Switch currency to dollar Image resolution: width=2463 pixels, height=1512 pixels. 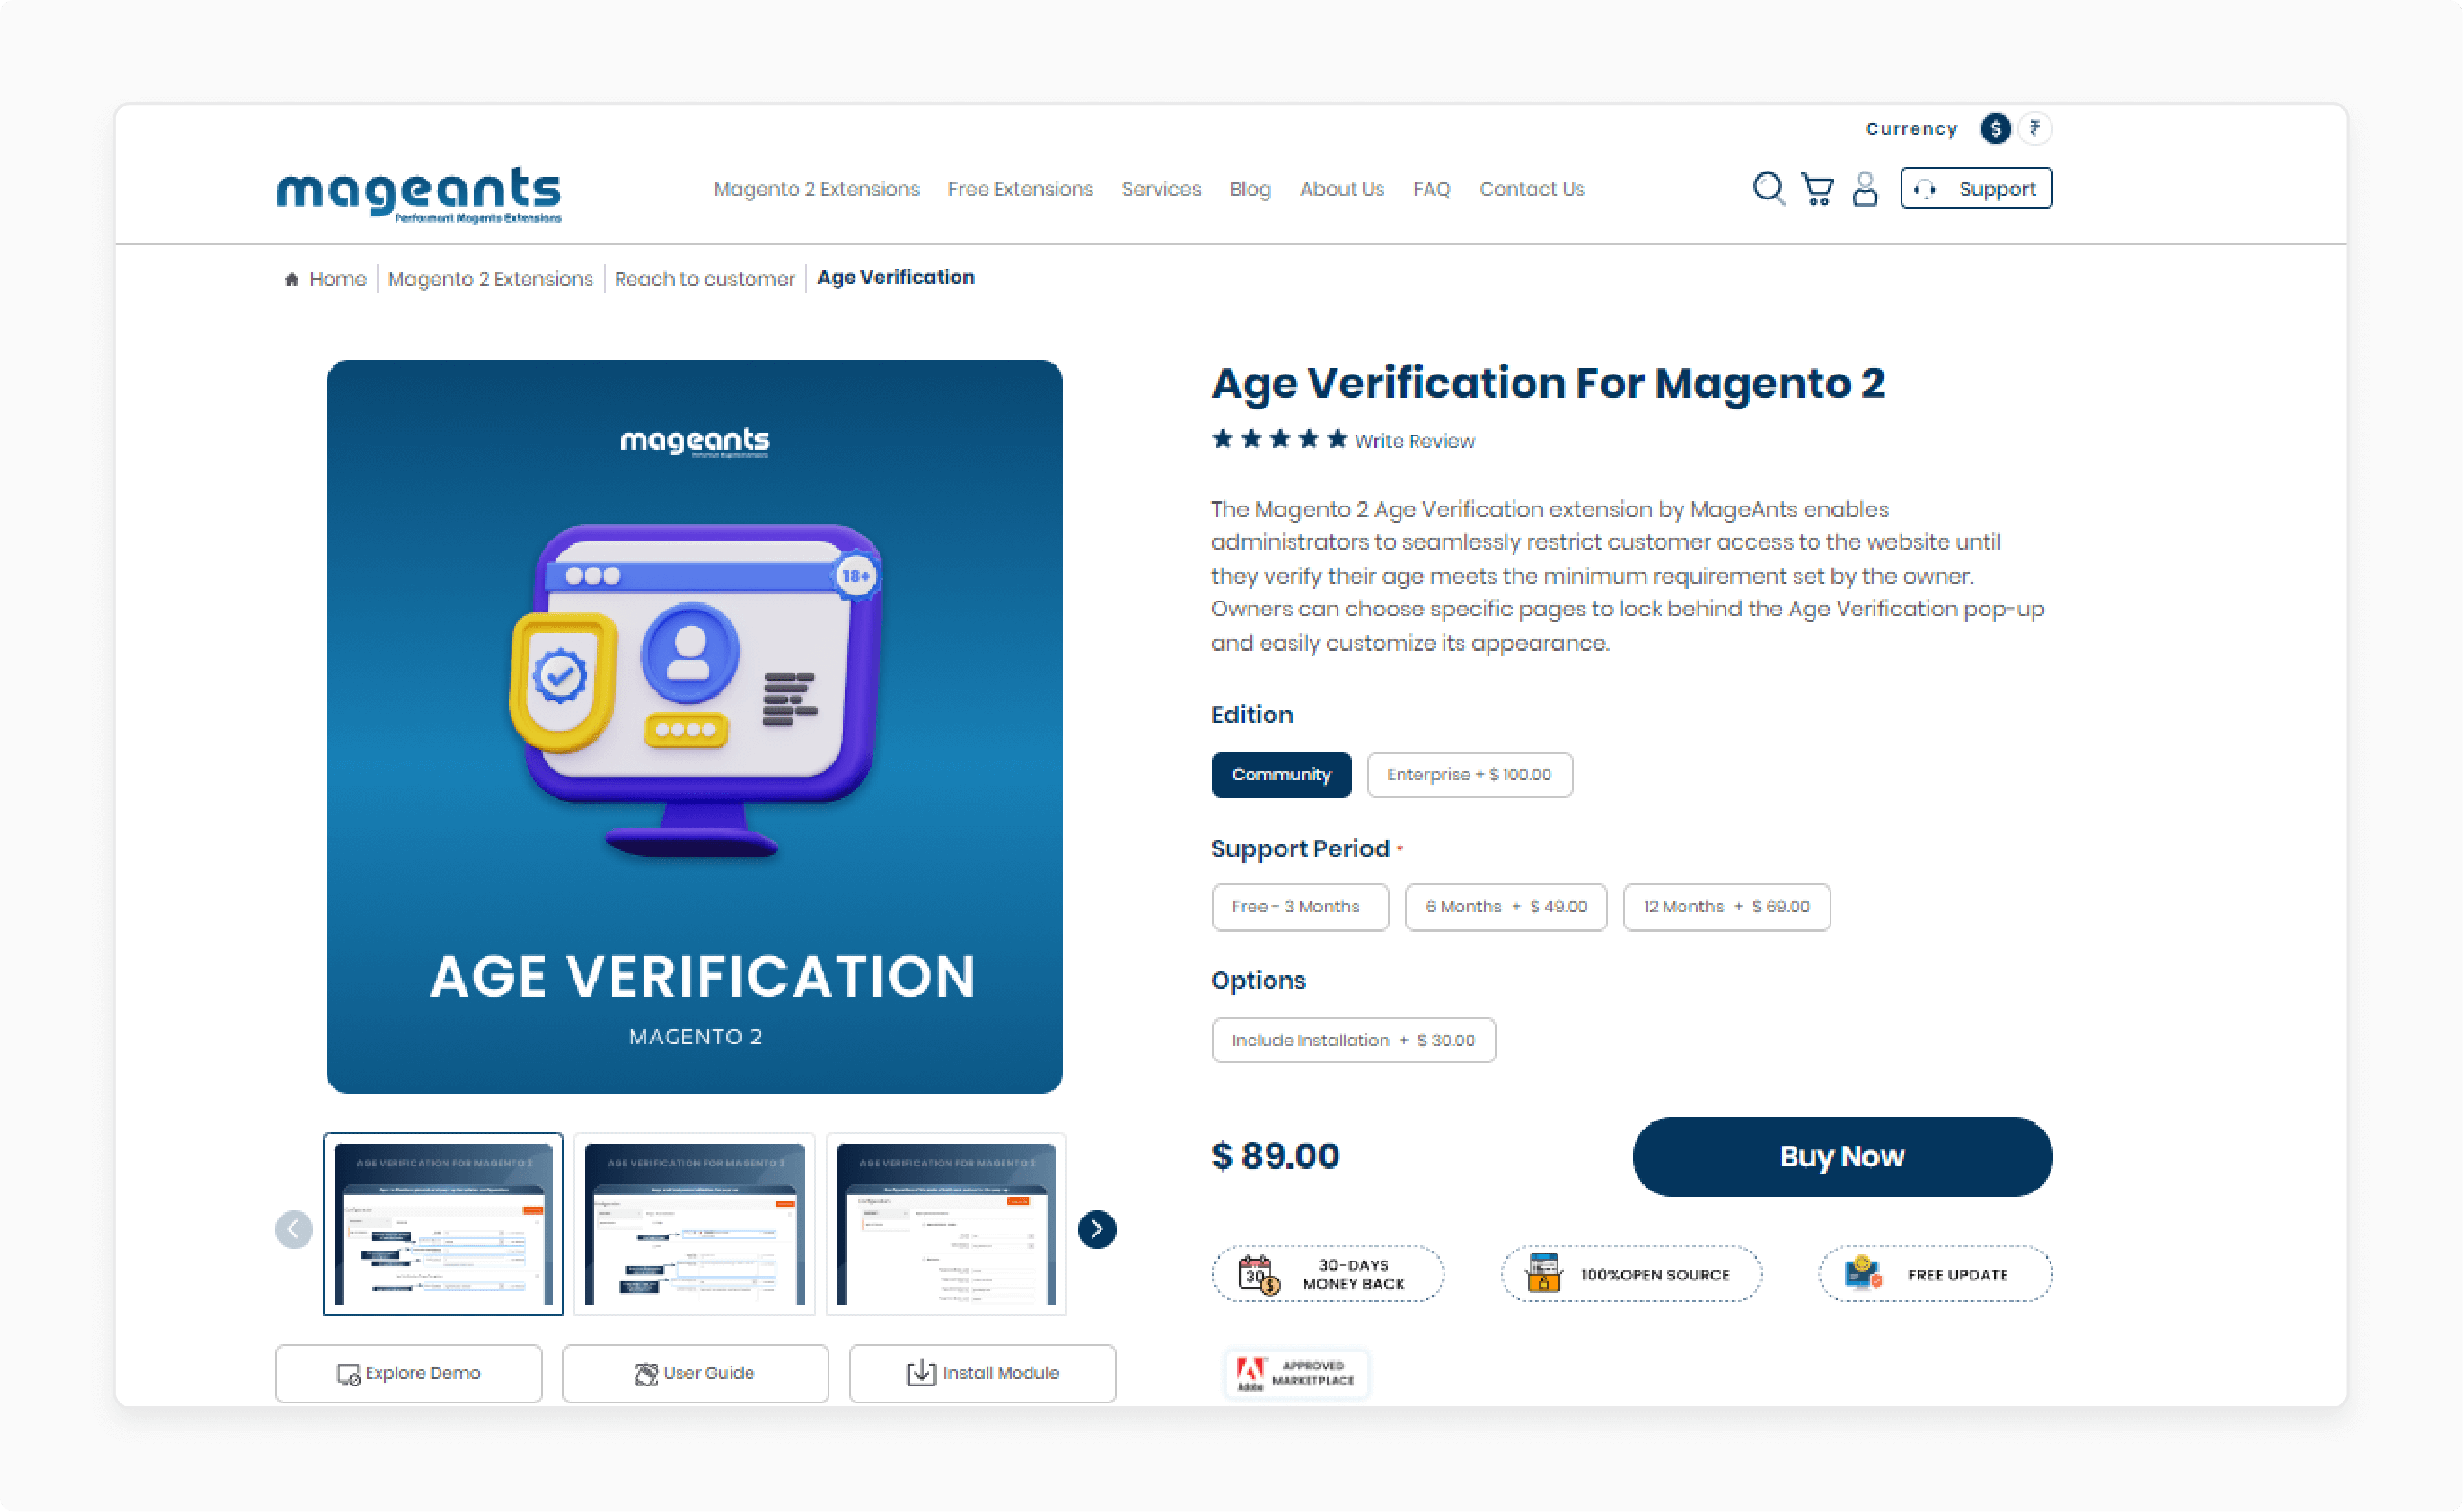[x=1995, y=128]
